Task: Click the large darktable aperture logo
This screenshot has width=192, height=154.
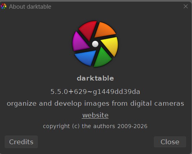Action: (95, 44)
